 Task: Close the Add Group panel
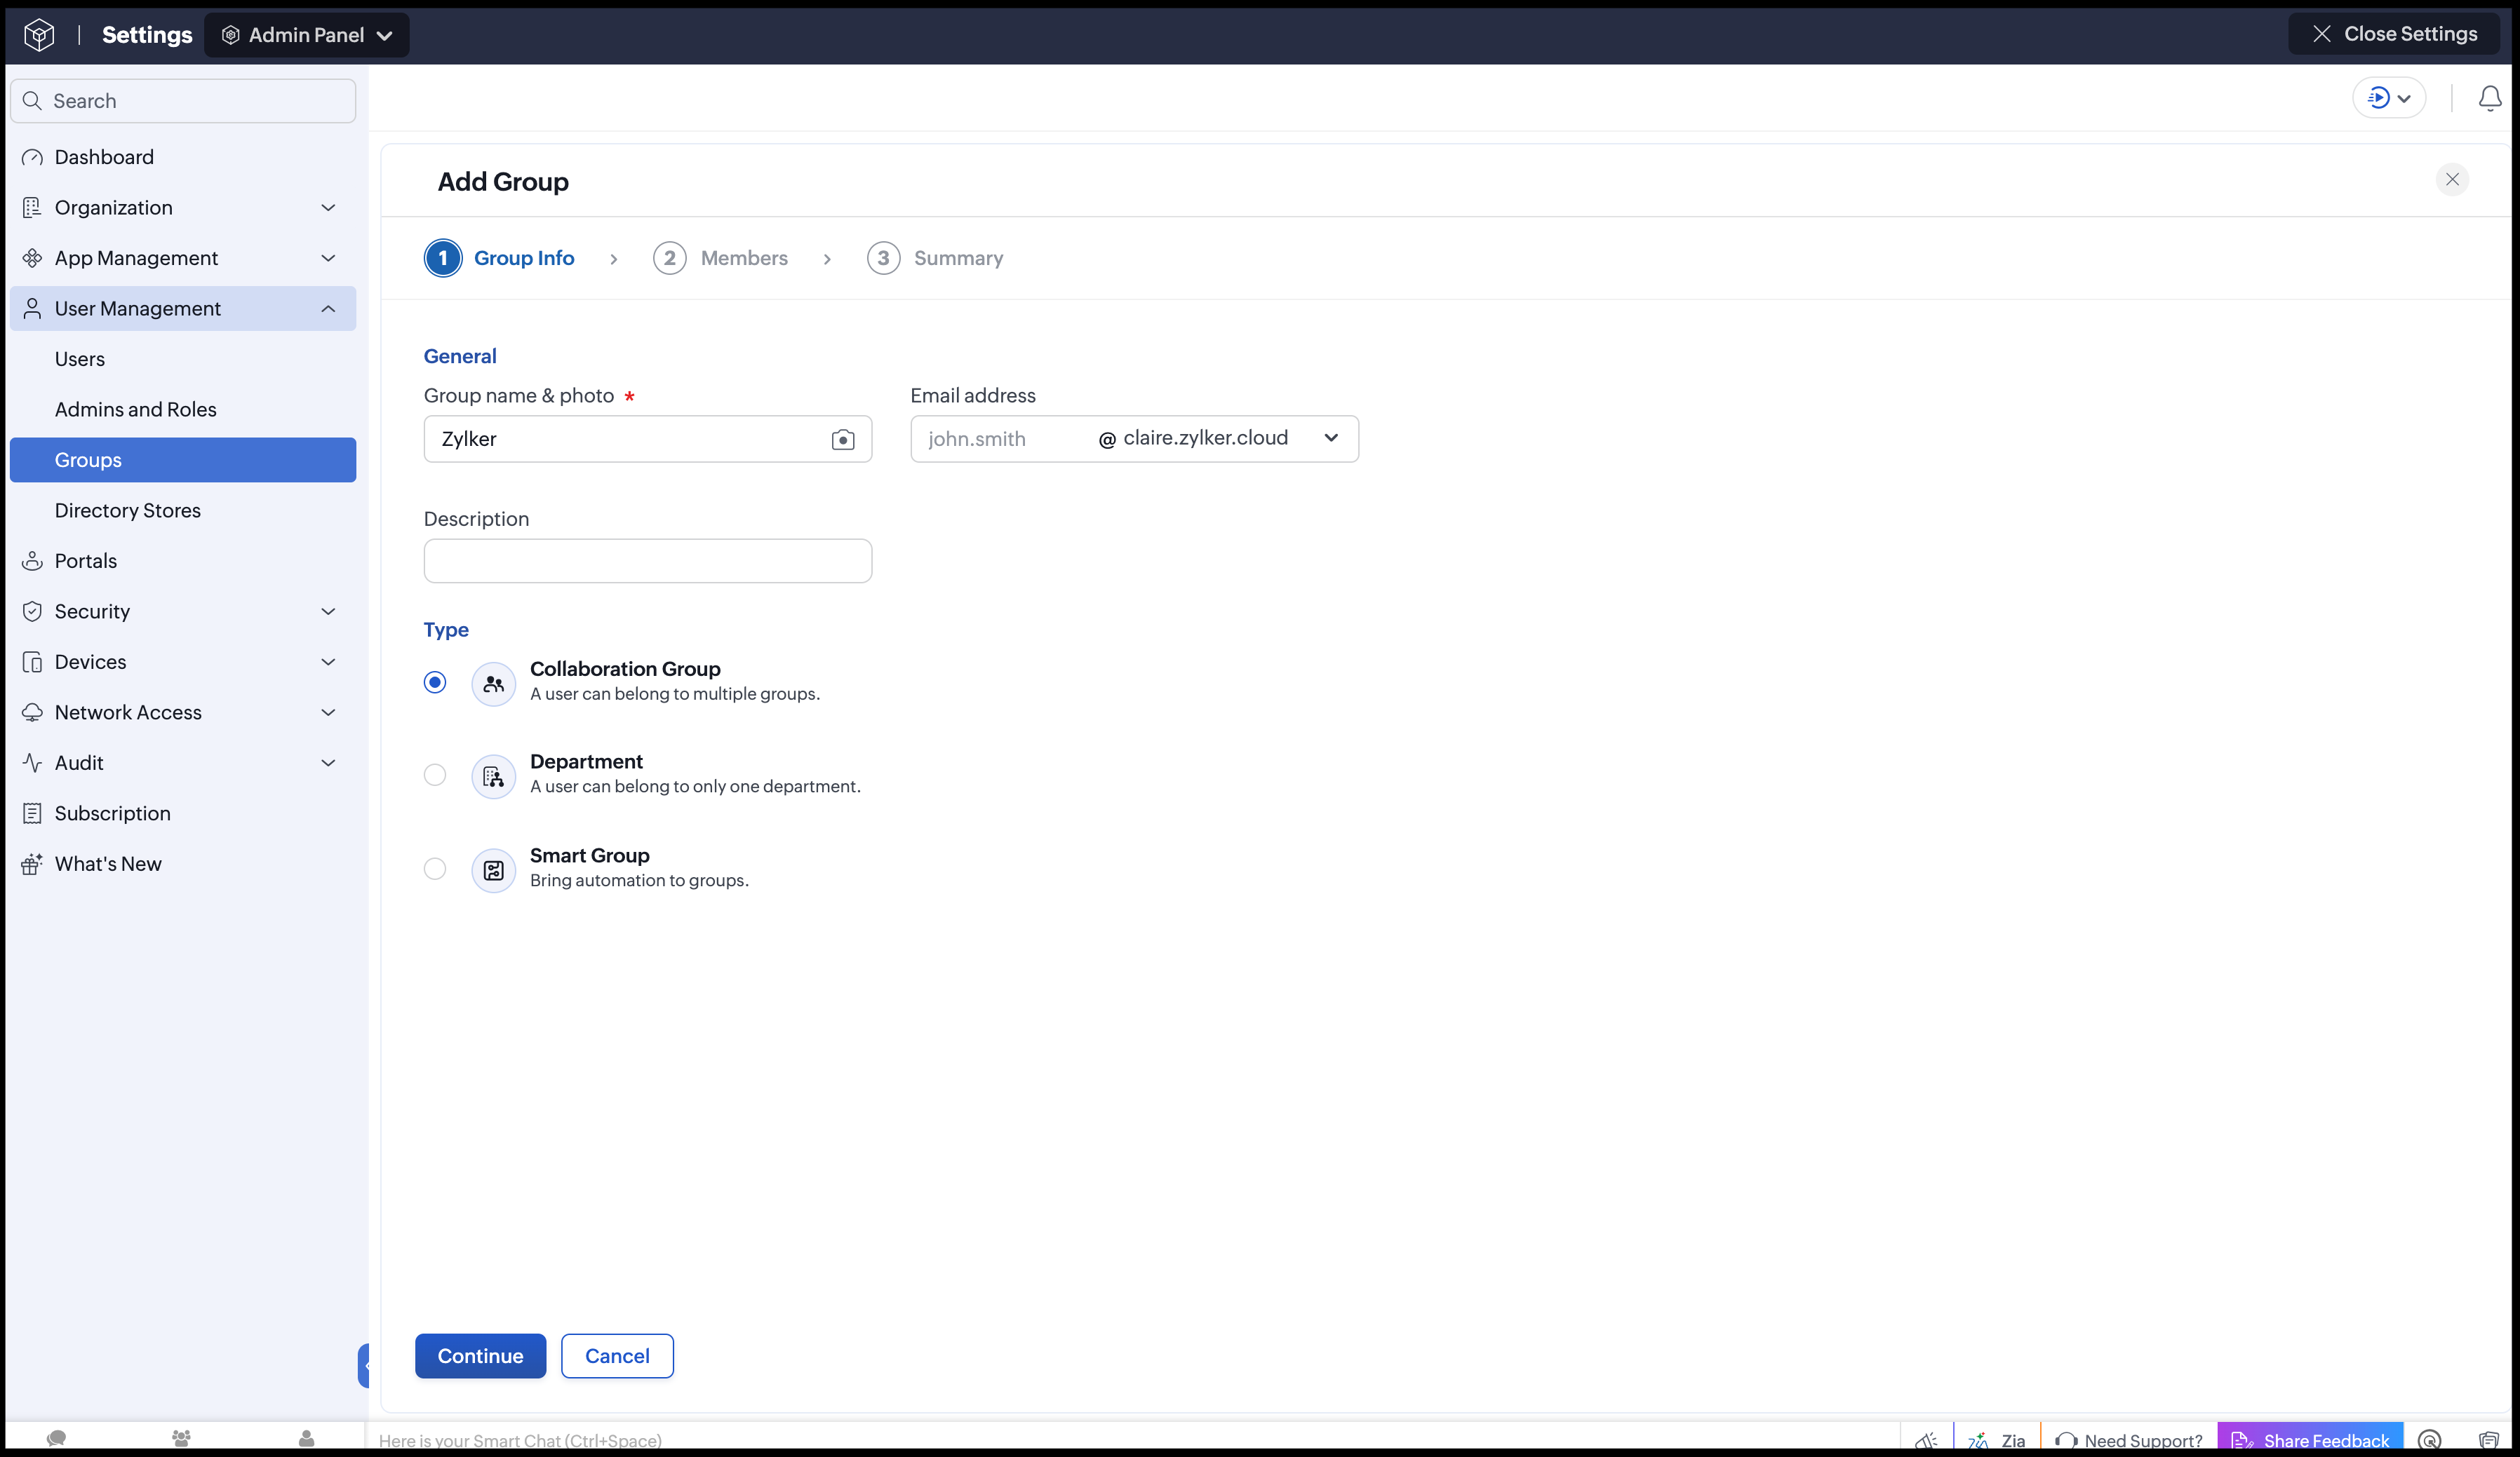pos(2452,180)
